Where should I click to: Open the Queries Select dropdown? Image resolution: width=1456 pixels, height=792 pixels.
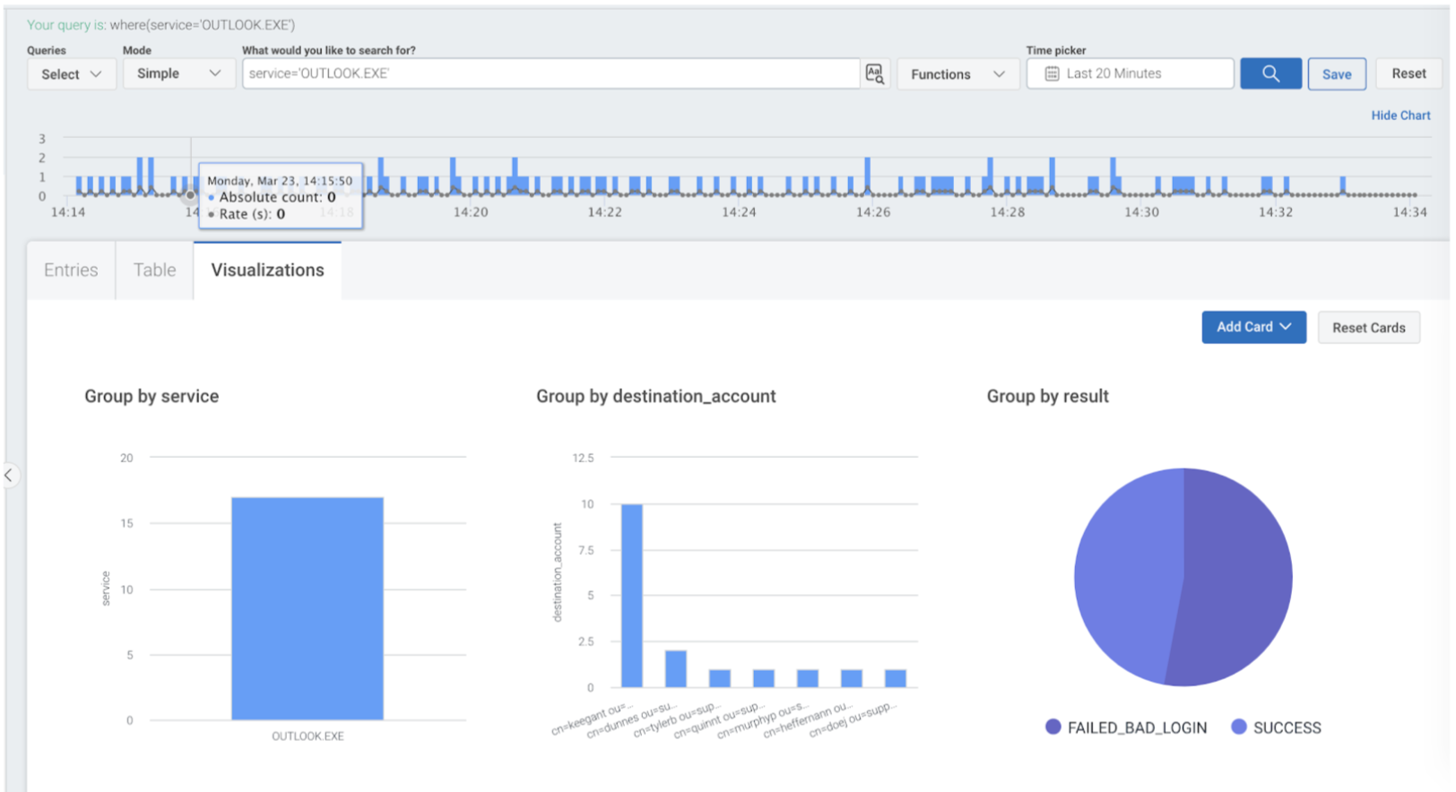71,73
